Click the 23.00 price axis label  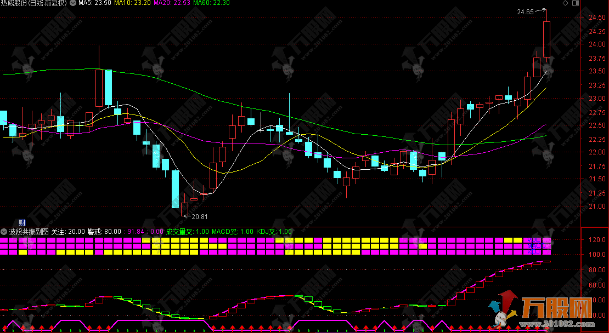click(x=597, y=99)
